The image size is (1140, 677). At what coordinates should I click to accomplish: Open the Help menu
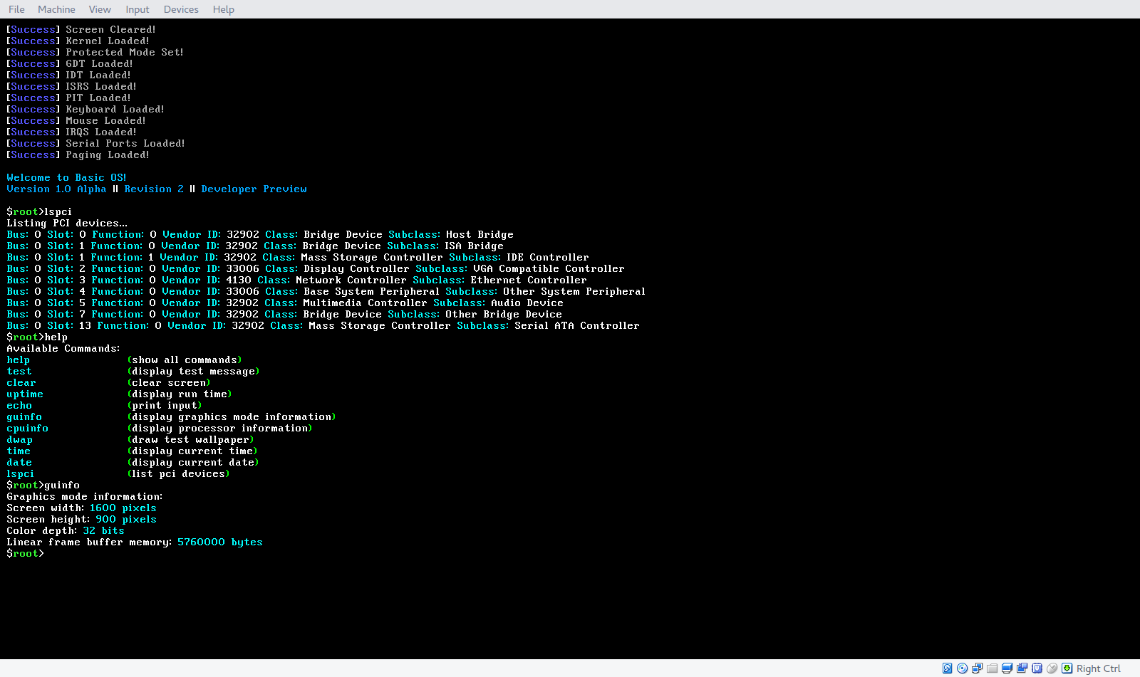[224, 9]
